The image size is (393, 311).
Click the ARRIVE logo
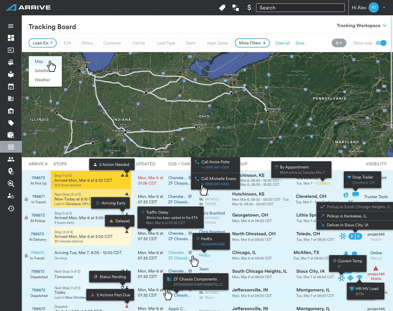coord(28,7)
